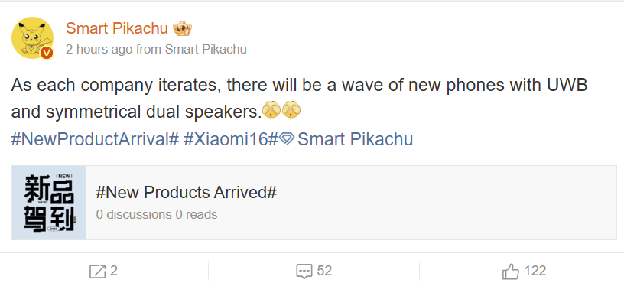Open comments via the speech bubble icon
624x283 pixels.
tap(304, 272)
